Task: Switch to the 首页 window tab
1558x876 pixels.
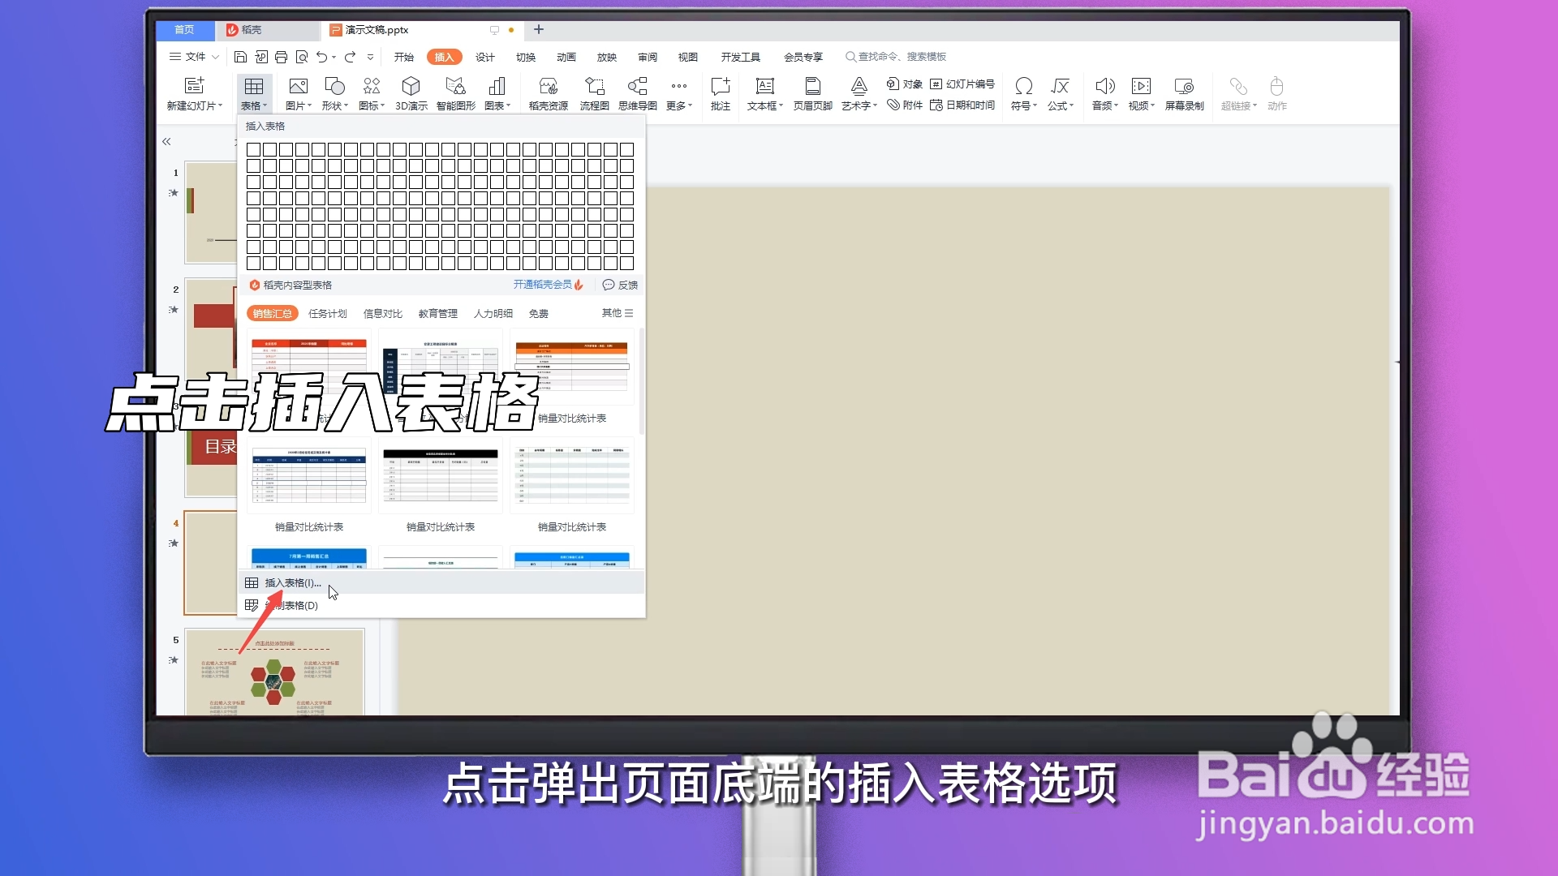Action: click(x=185, y=30)
